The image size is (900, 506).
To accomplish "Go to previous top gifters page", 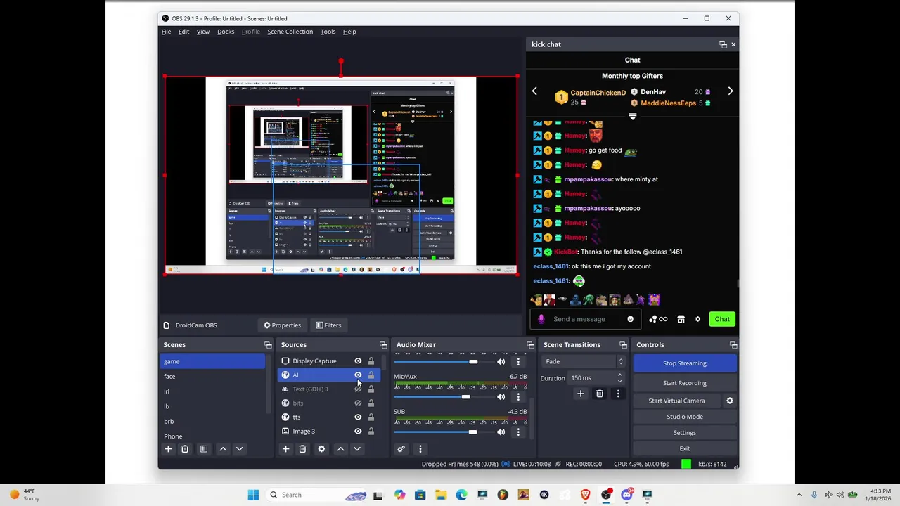I will click(x=534, y=91).
